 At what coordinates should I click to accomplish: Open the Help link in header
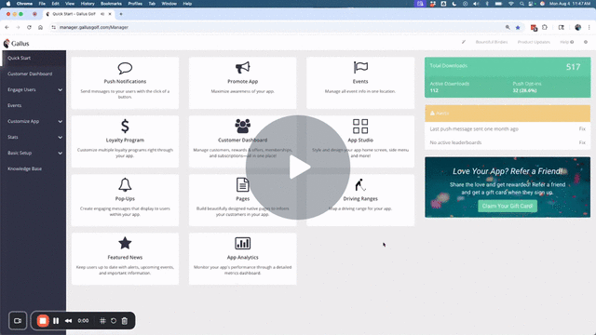(x=566, y=42)
